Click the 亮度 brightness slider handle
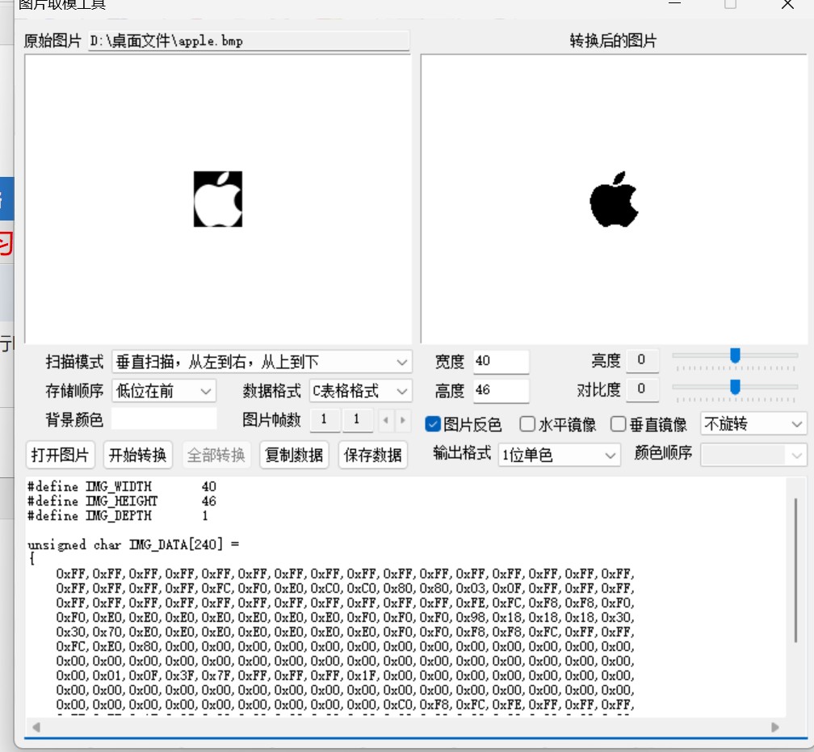 click(x=735, y=356)
